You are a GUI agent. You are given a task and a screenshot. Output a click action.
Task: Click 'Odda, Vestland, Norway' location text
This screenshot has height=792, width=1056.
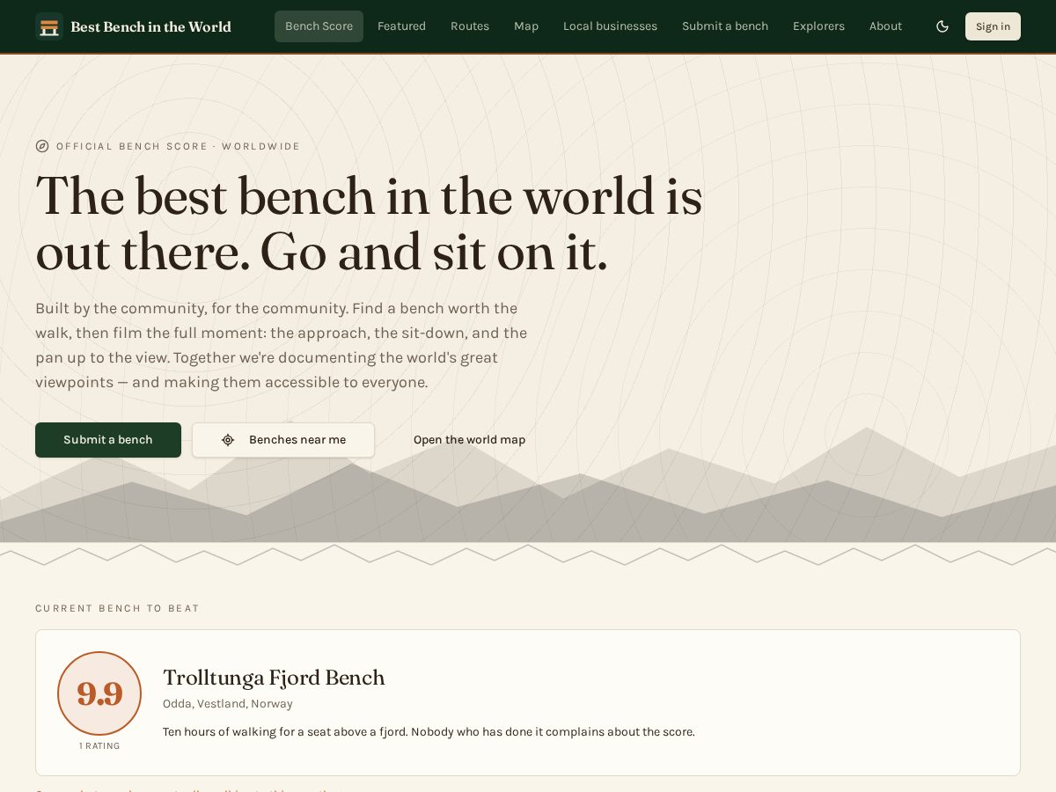[228, 704]
